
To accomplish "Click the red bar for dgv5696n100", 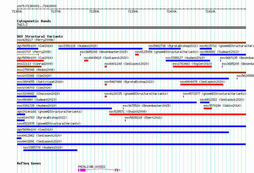I will point(30,61).
